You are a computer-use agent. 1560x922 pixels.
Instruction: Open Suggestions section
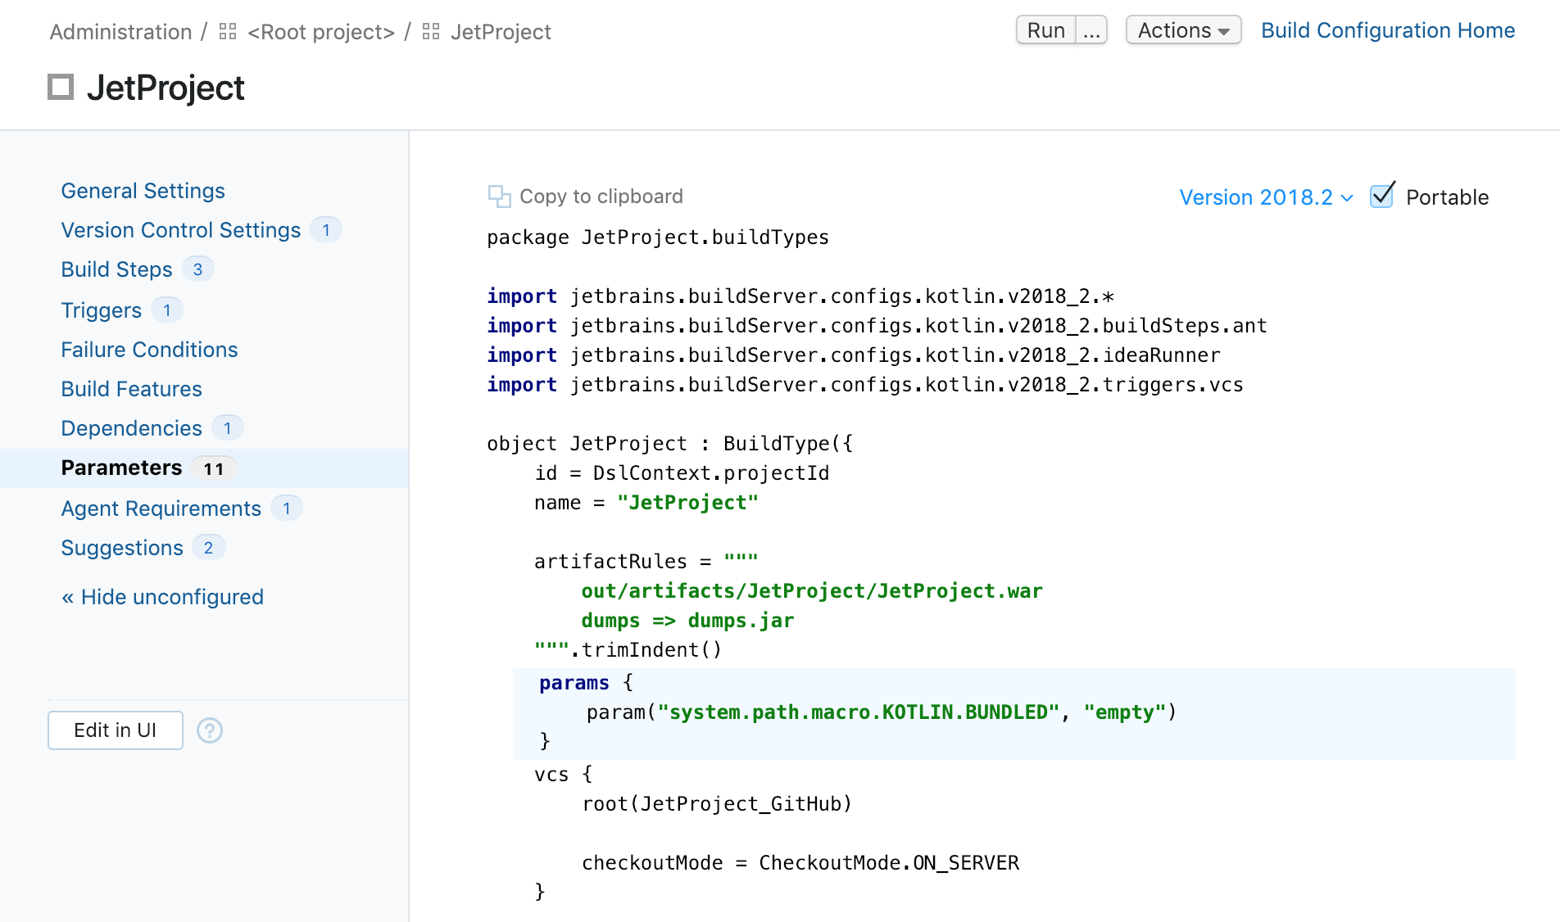(122, 548)
